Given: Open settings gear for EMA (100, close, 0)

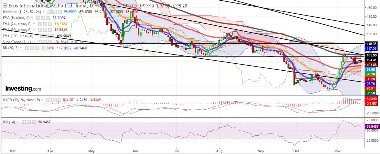Looking at the screenshot, I should (47, 36).
